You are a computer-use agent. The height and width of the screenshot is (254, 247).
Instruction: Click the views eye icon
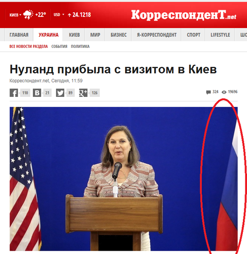(x=224, y=92)
